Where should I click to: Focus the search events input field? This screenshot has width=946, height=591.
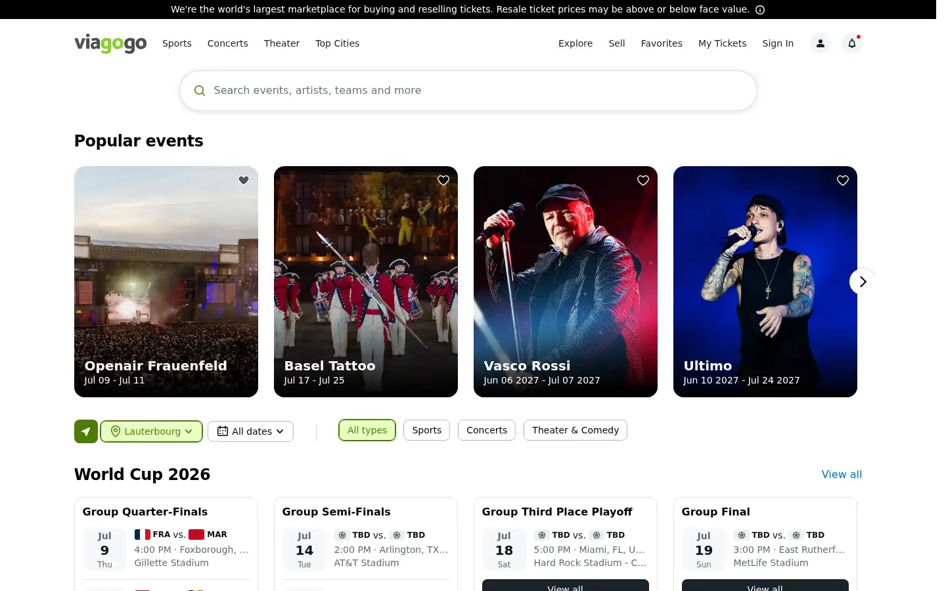click(x=468, y=91)
